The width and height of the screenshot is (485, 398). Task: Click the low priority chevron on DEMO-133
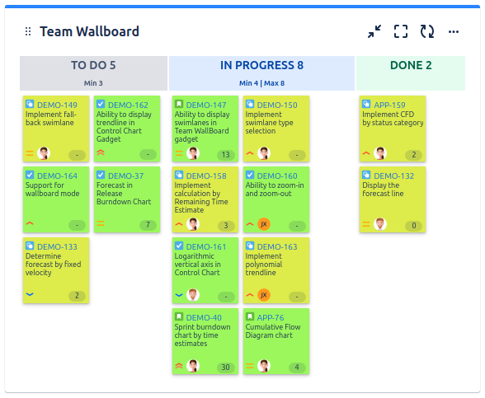click(30, 294)
